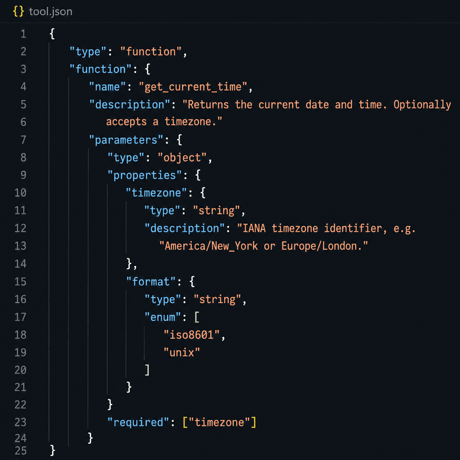The image size is (460, 460).
Task: Click the "enum" key
Action: pyautogui.click(x=163, y=318)
